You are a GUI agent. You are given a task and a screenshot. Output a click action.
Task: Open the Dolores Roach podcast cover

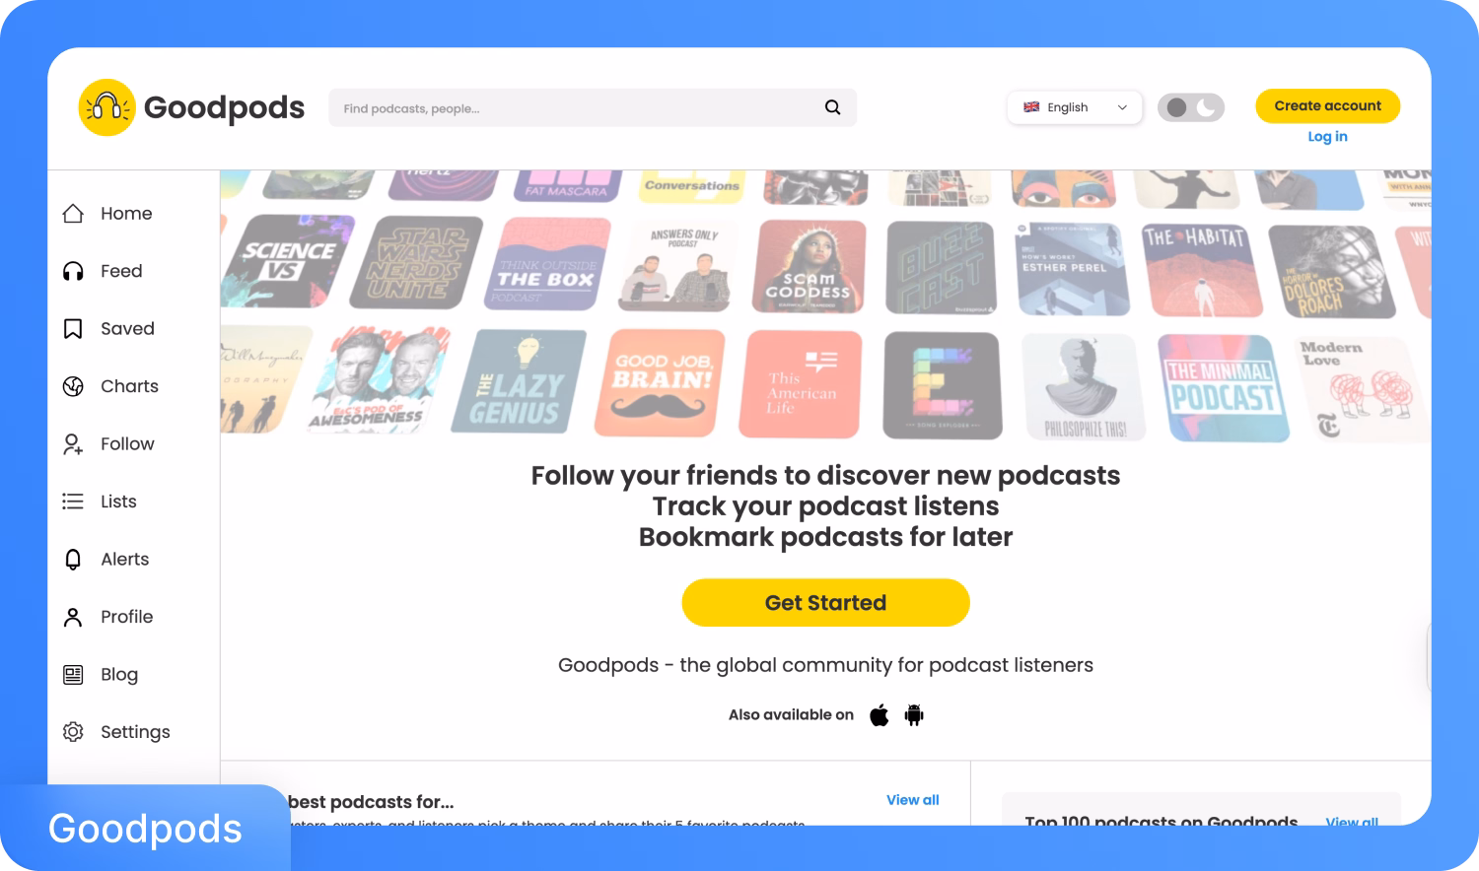click(x=1332, y=272)
